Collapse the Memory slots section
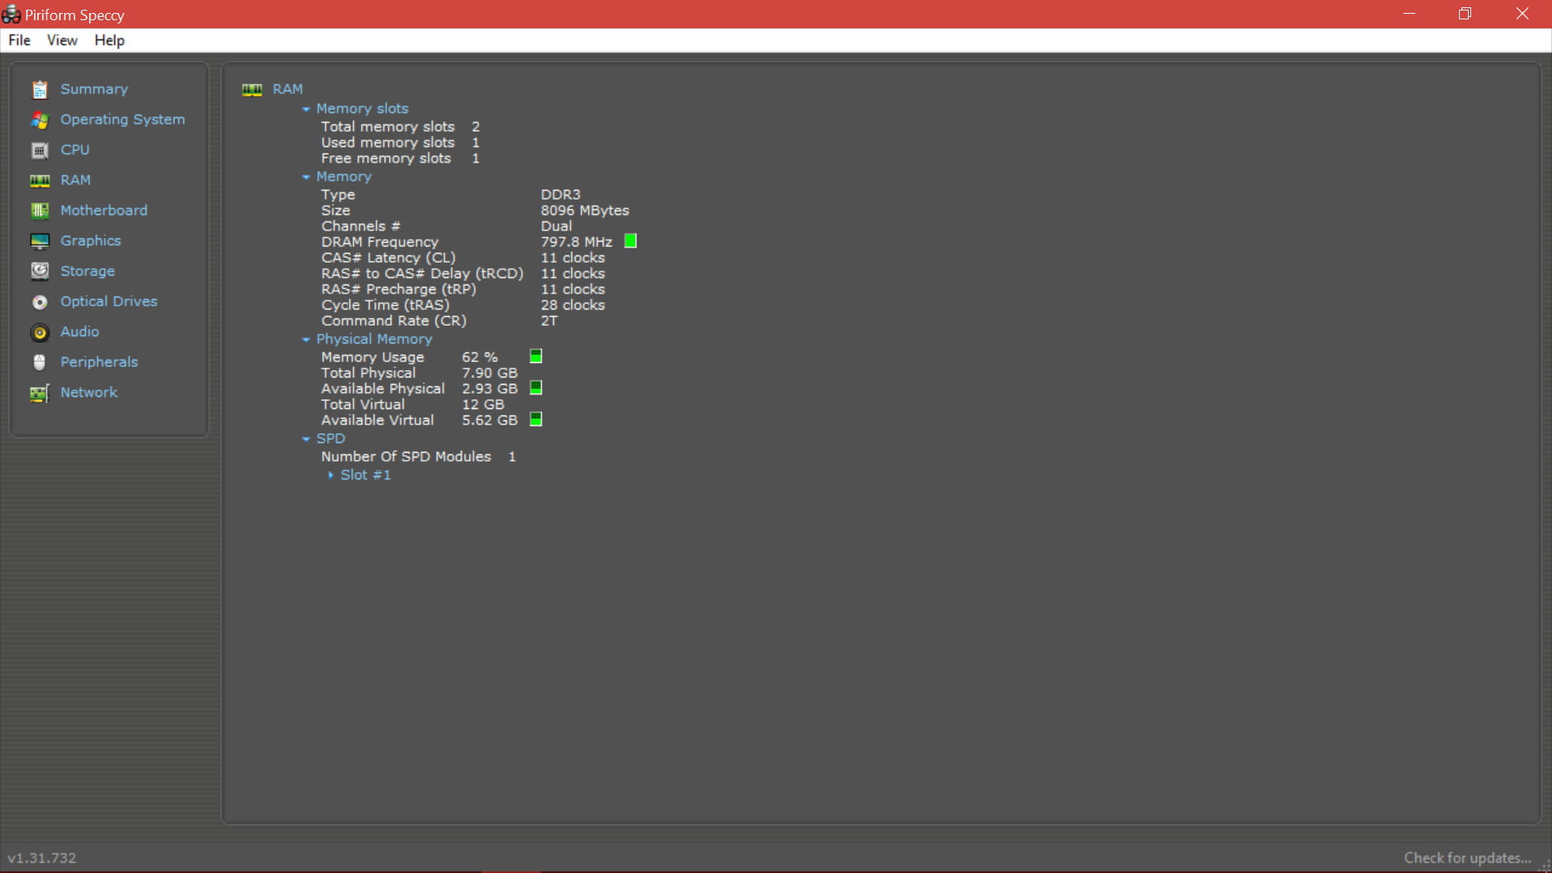Viewport: 1552px width, 873px height. coord(306,109)
